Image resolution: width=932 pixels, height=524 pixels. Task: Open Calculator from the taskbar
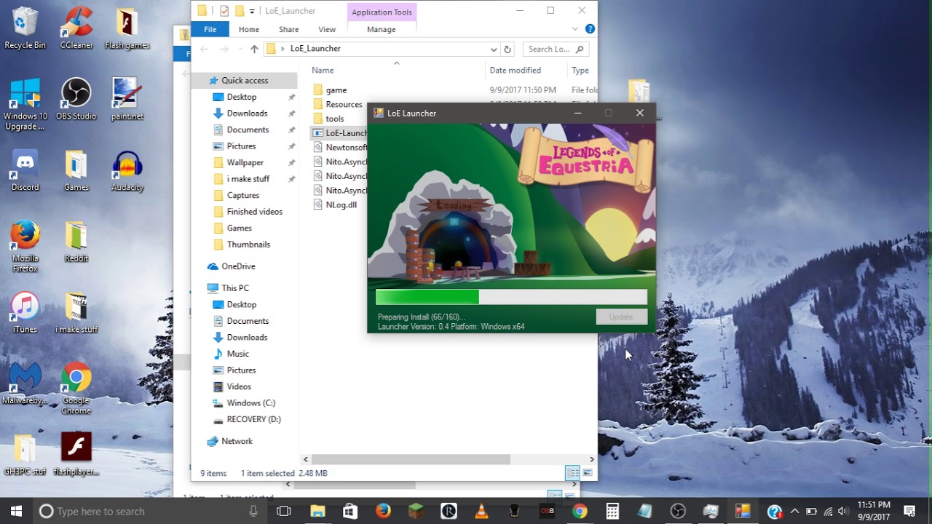click(612, 512)
